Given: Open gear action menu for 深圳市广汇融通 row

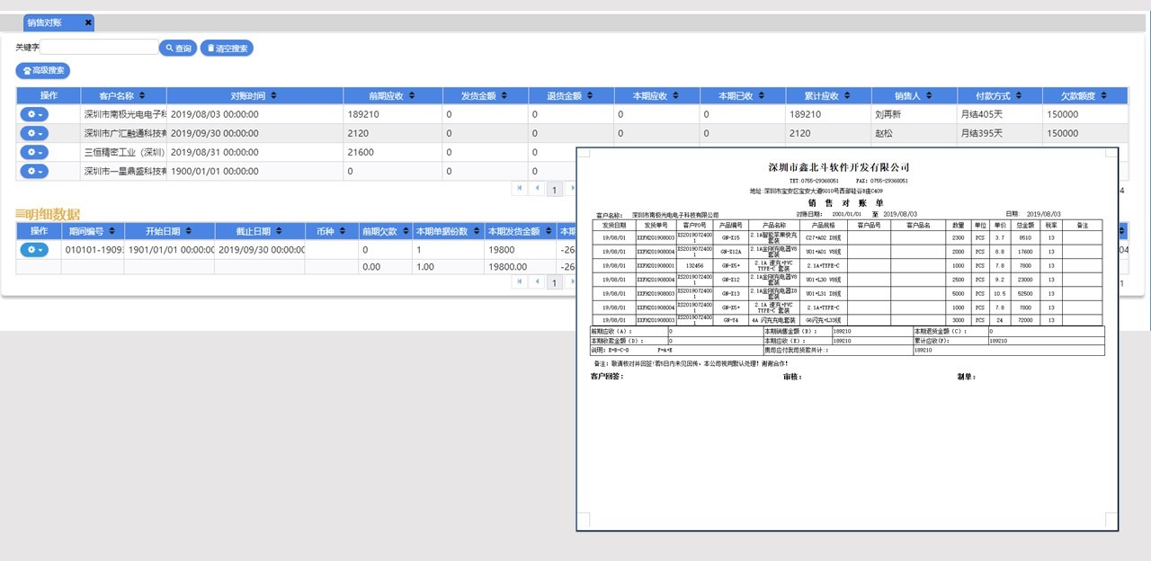Looking at the screenshot, I should pos(34,133).
